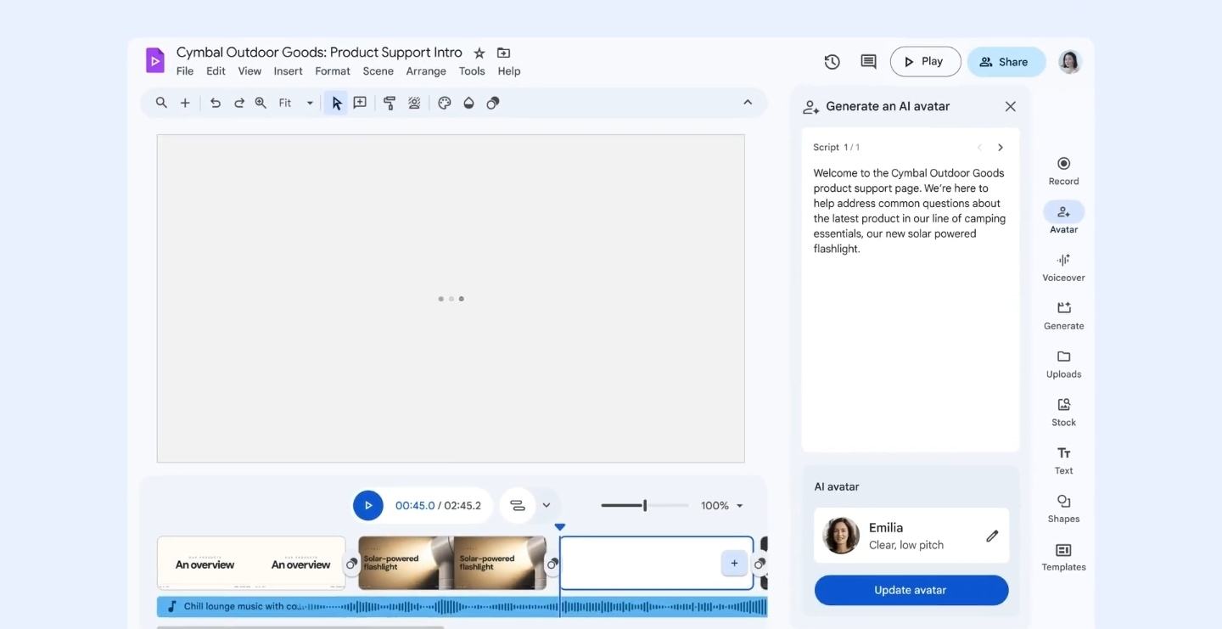Open the 100% timeline zoom dropdown

click(x=722, y=505)
